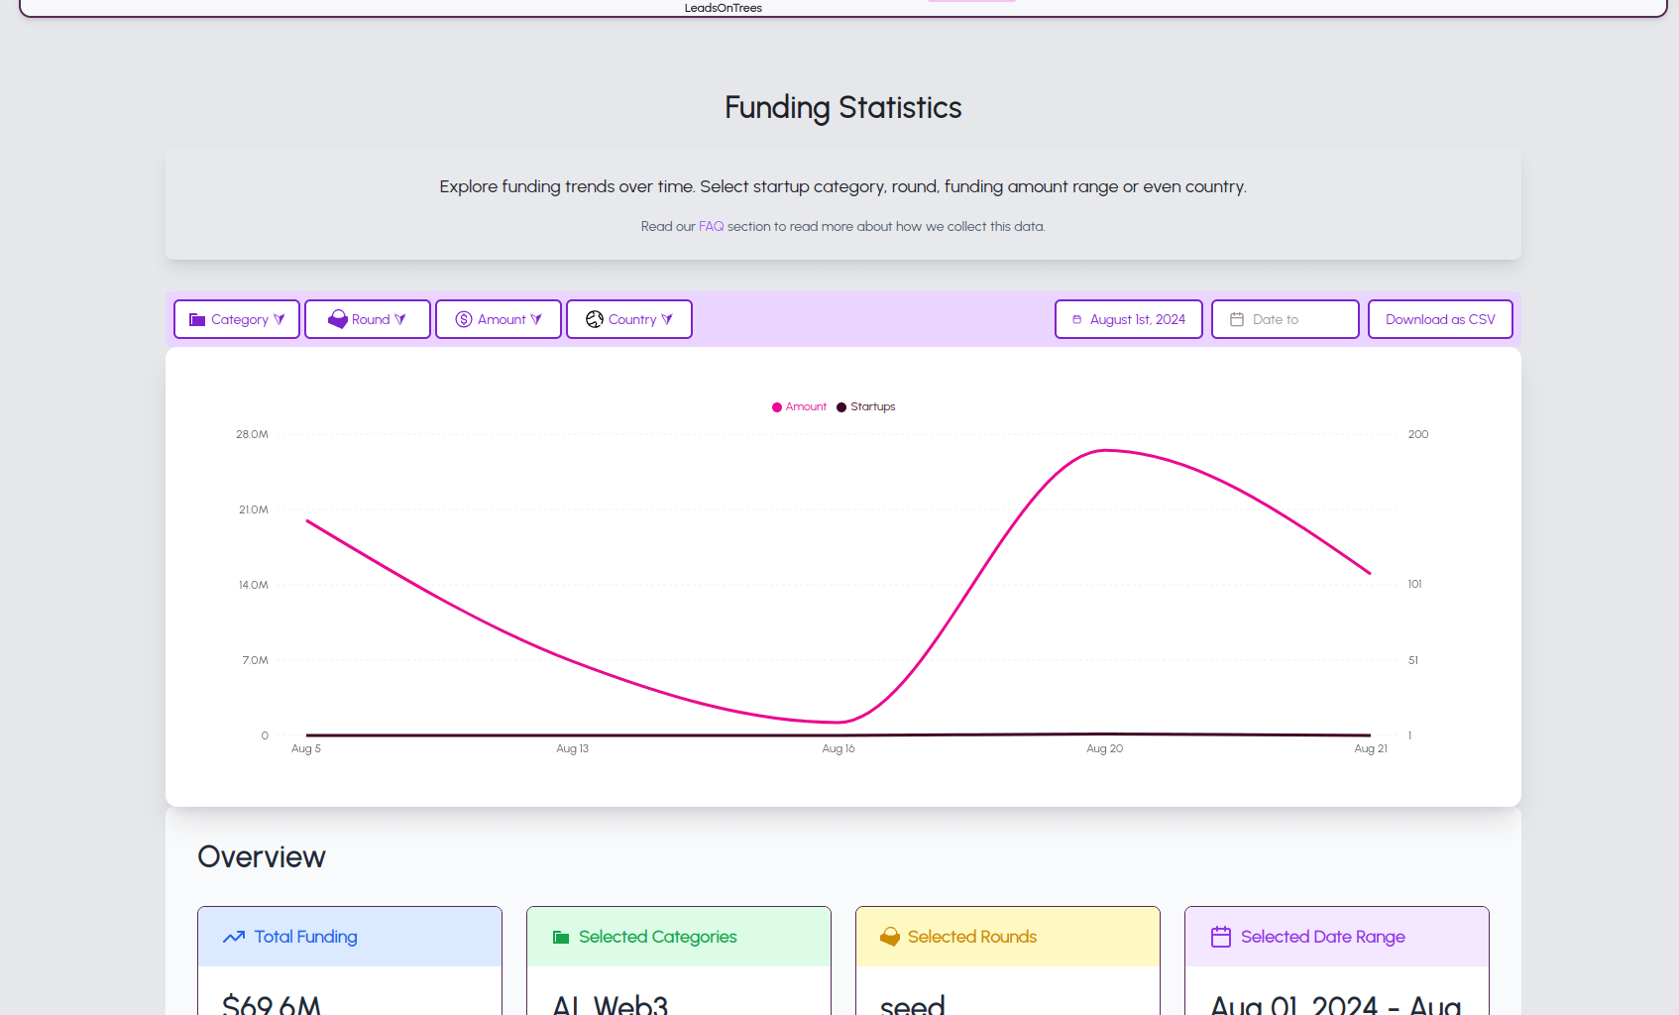Open the Amount filter dropdown
This screenshot has height=1015, width=1679.
pyautogui.click(x=499, y=319)
